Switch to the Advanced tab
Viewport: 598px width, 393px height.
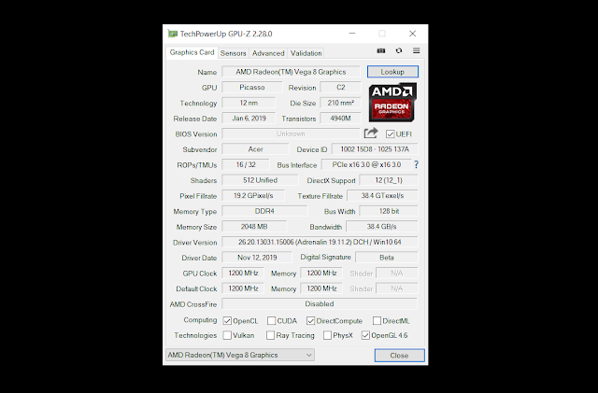pos(268,53)
